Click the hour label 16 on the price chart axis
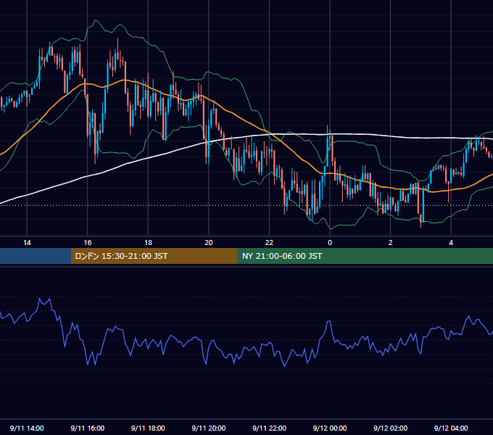 88,243
